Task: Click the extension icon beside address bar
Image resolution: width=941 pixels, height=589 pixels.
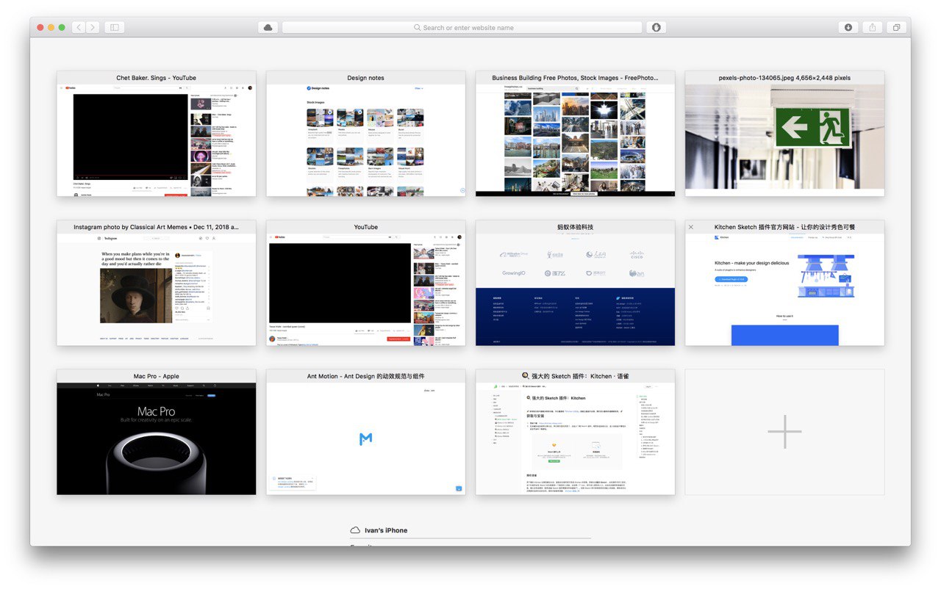Action: pos(656,27)
